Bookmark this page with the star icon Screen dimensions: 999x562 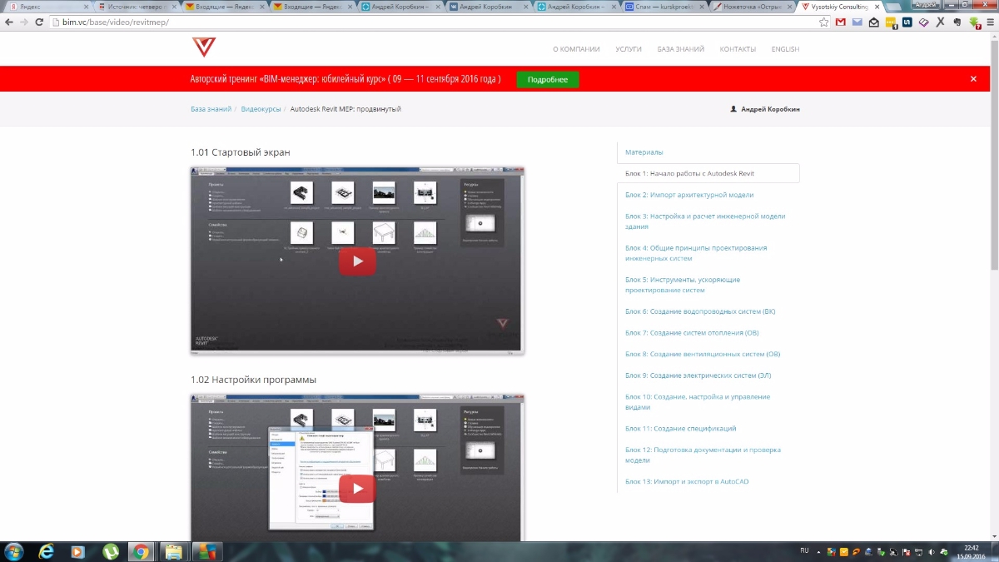point(823,22)
